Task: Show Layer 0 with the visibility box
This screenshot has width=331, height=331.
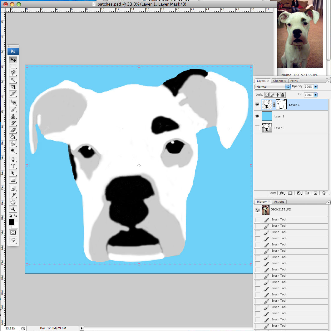Action: coord(257,128)
